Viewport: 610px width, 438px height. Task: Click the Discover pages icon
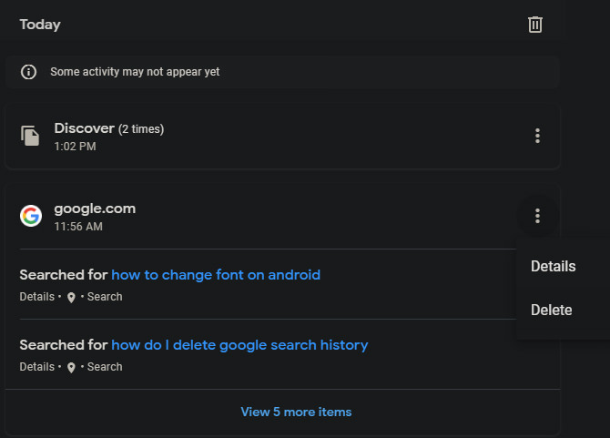pos(31,137)
